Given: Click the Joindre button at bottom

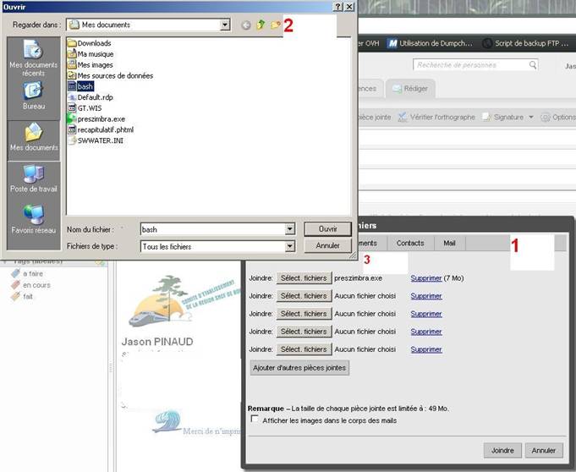Looking at the screenshot, I should [502, 450].
